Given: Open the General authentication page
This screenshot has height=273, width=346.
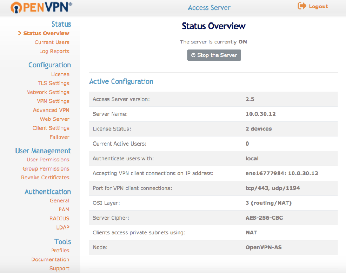Looking at the screenshot, I should tap(59, 200).
